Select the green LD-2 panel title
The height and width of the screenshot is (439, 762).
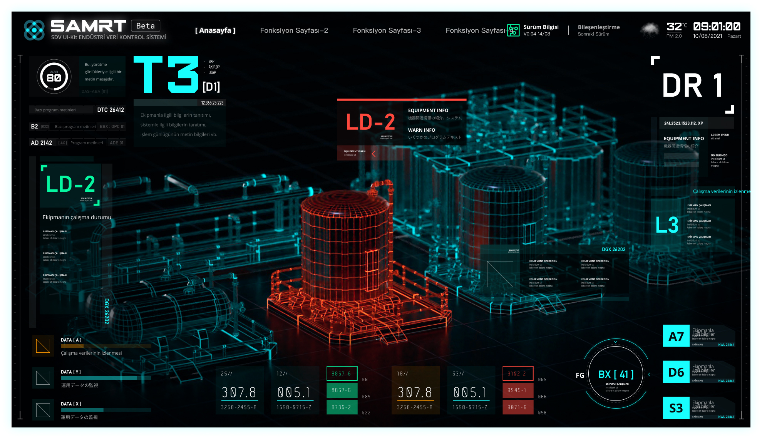tap(70, 184)
